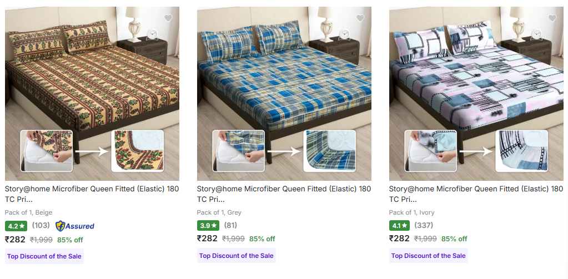
Task: Click the (337) ratings count
Action: (x=424, y=225)
